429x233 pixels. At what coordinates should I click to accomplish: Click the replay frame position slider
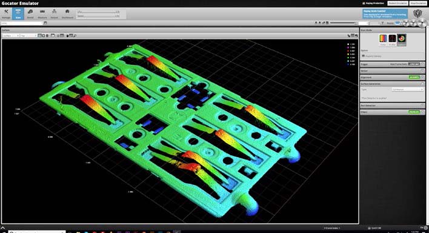pyautogui.click(x=344, y=23)
